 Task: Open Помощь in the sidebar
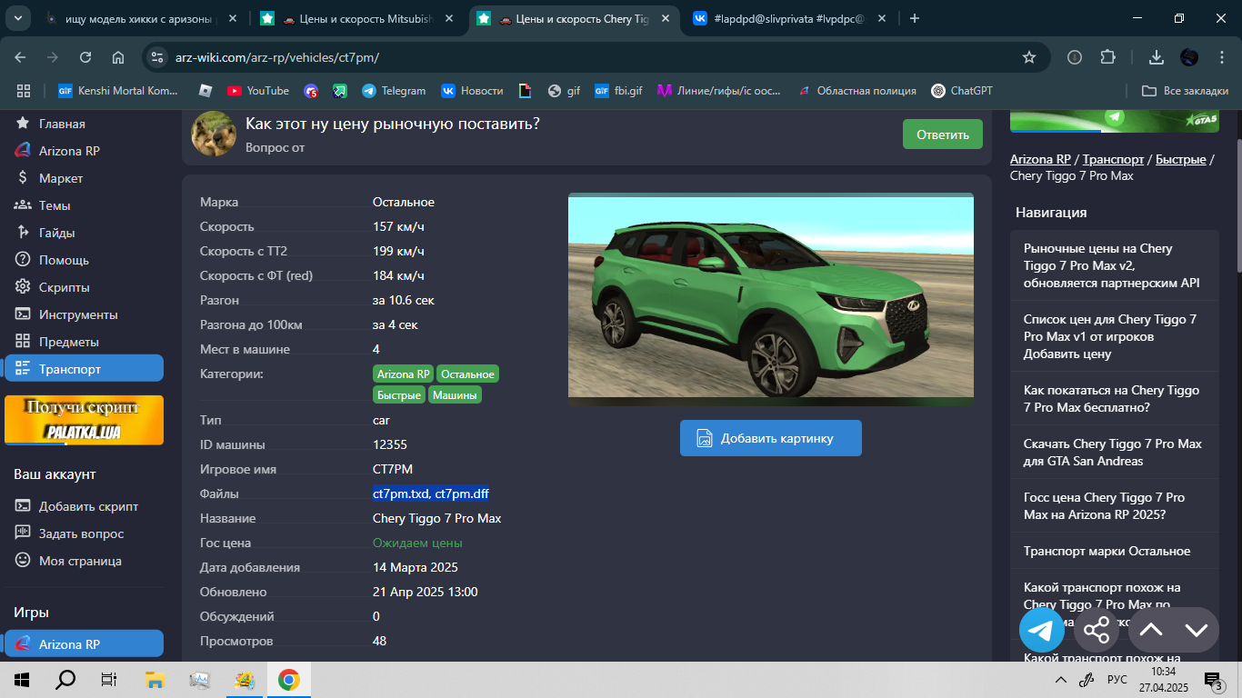click(x=84, y=260)
